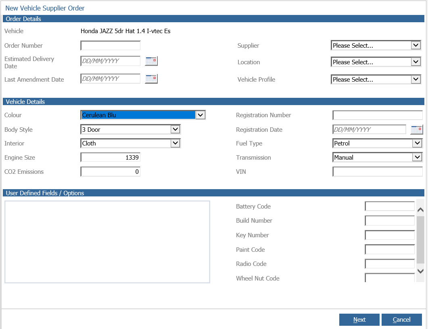Open the Estimated Delivery Date calendar picker

point(151,61)
